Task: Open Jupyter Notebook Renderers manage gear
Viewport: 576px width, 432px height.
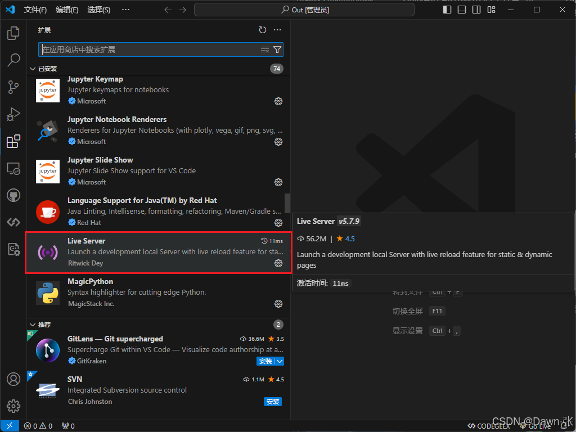Action: pos(278,142)
